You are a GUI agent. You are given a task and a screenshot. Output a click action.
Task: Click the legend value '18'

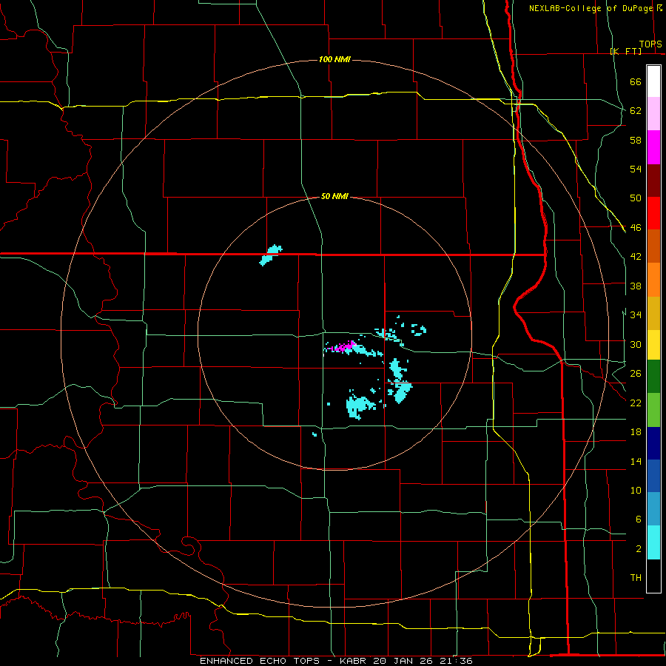(x=636, y=432)
